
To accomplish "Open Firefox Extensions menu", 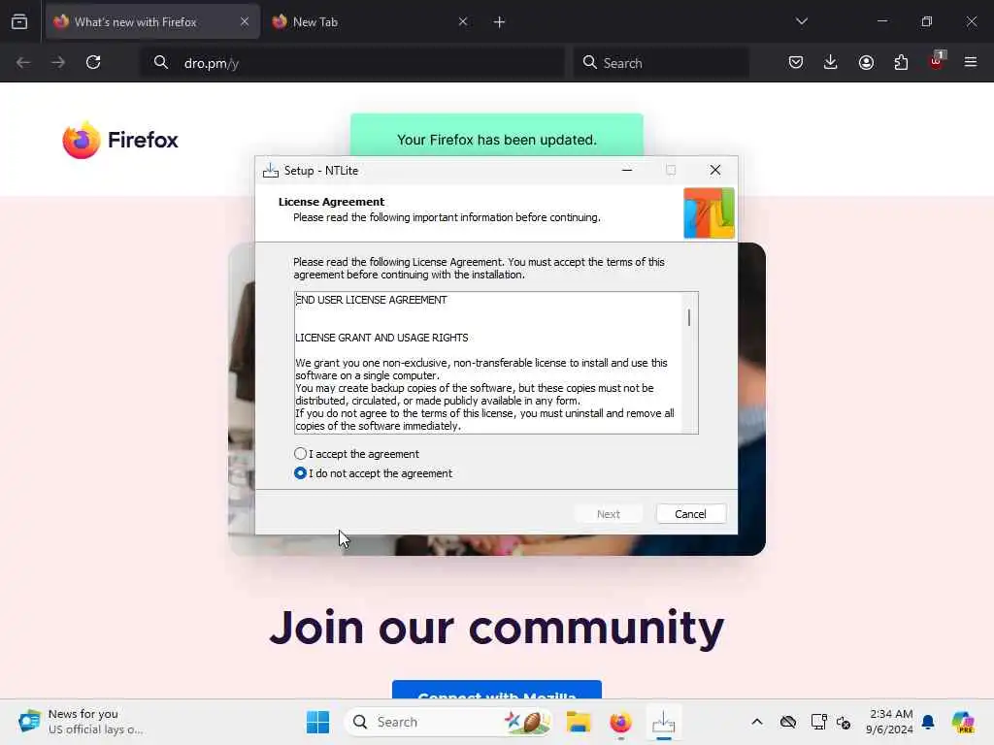I will click(x=901, y=63).
